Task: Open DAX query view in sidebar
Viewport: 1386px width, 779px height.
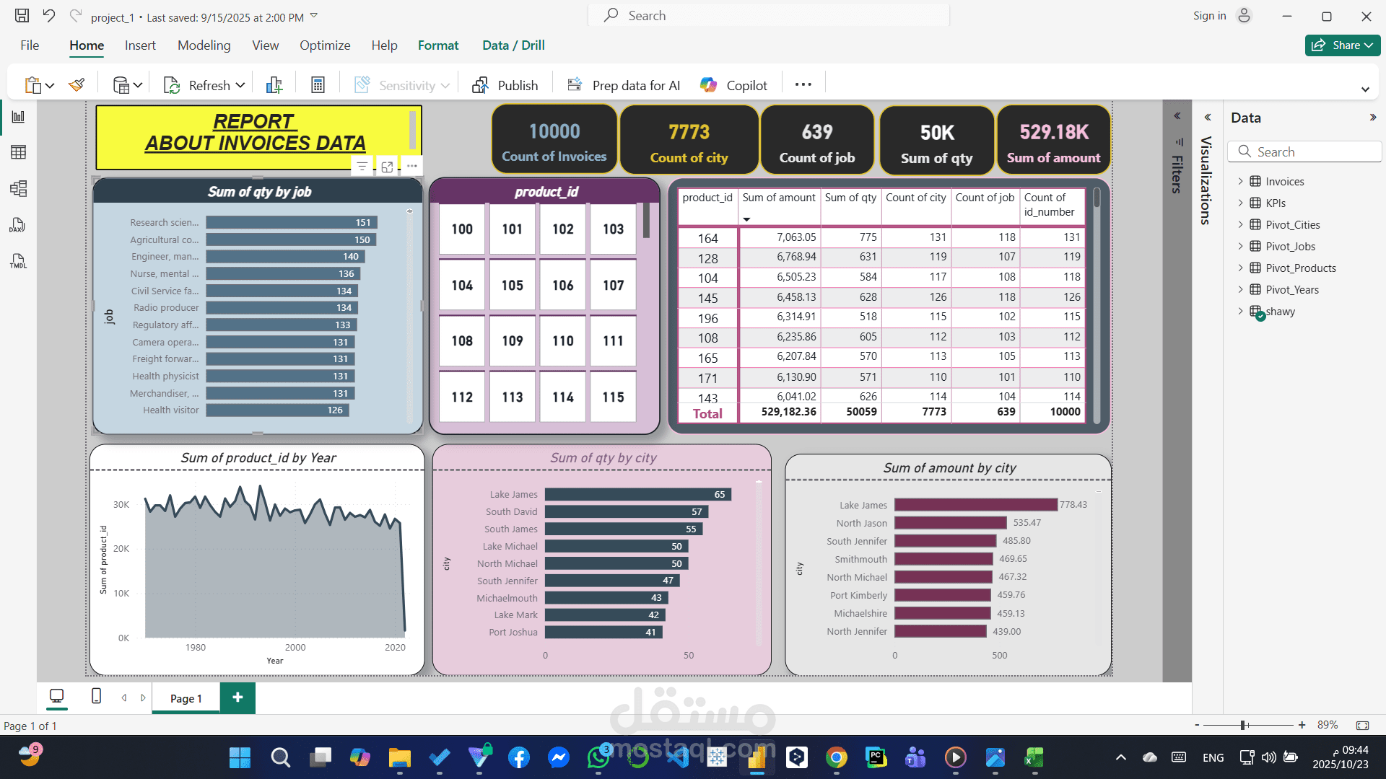Action: point(18,225)
